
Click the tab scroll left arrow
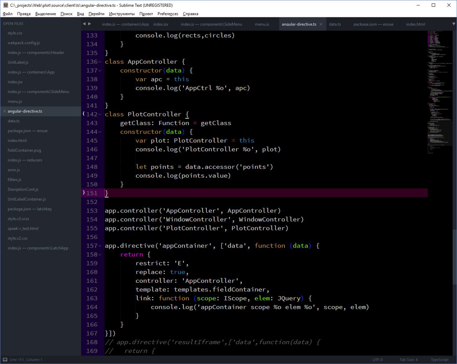point(84,24)
